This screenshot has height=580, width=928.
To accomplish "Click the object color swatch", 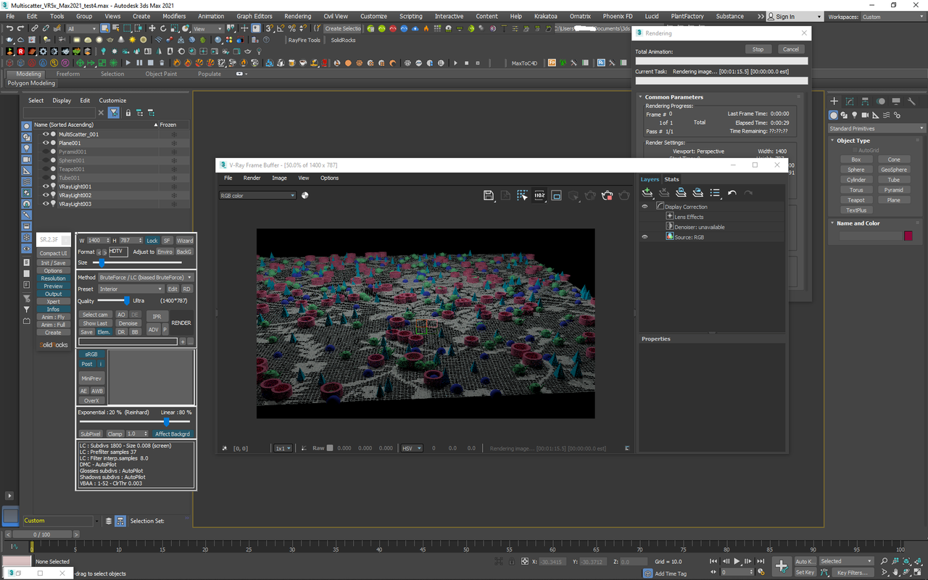I will pos(908,236).
